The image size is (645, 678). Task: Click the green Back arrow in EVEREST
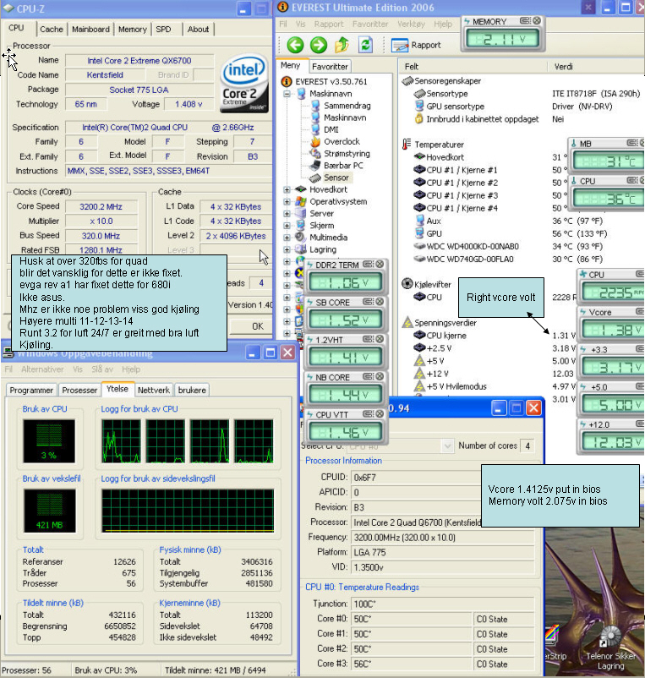295,45
